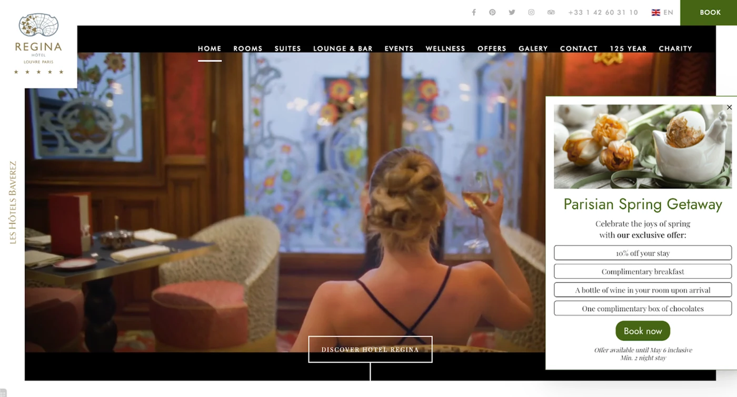The height and width of the screenshot is (397, 737).
Task: Click the 'Offer available until May 6 inclusive' note
Action: [x=643, y=350]
